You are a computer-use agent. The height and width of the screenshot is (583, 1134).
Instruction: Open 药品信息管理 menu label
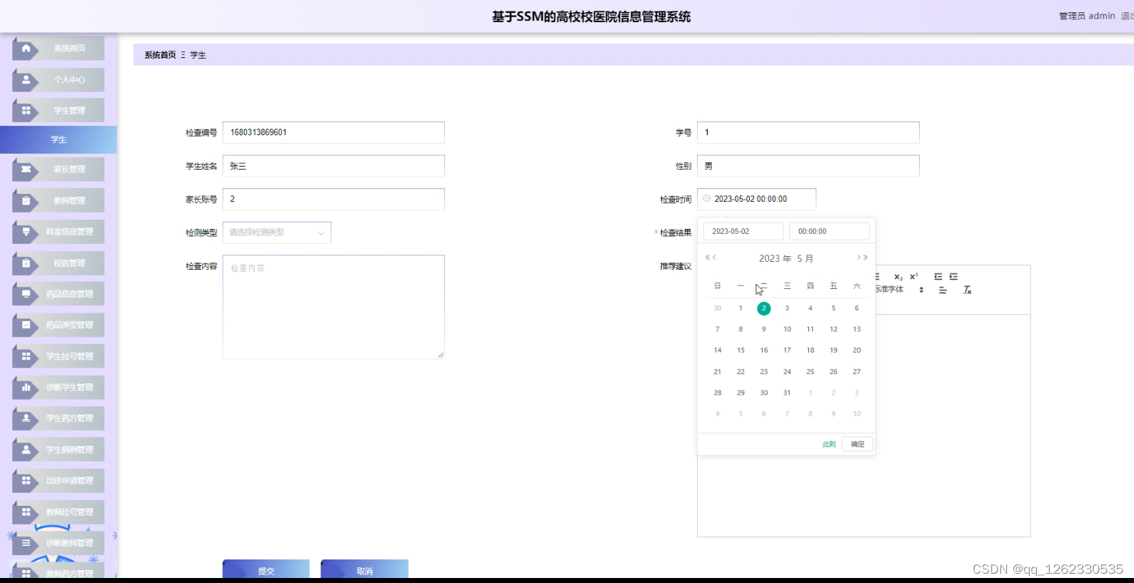click(x=69, y=294)
